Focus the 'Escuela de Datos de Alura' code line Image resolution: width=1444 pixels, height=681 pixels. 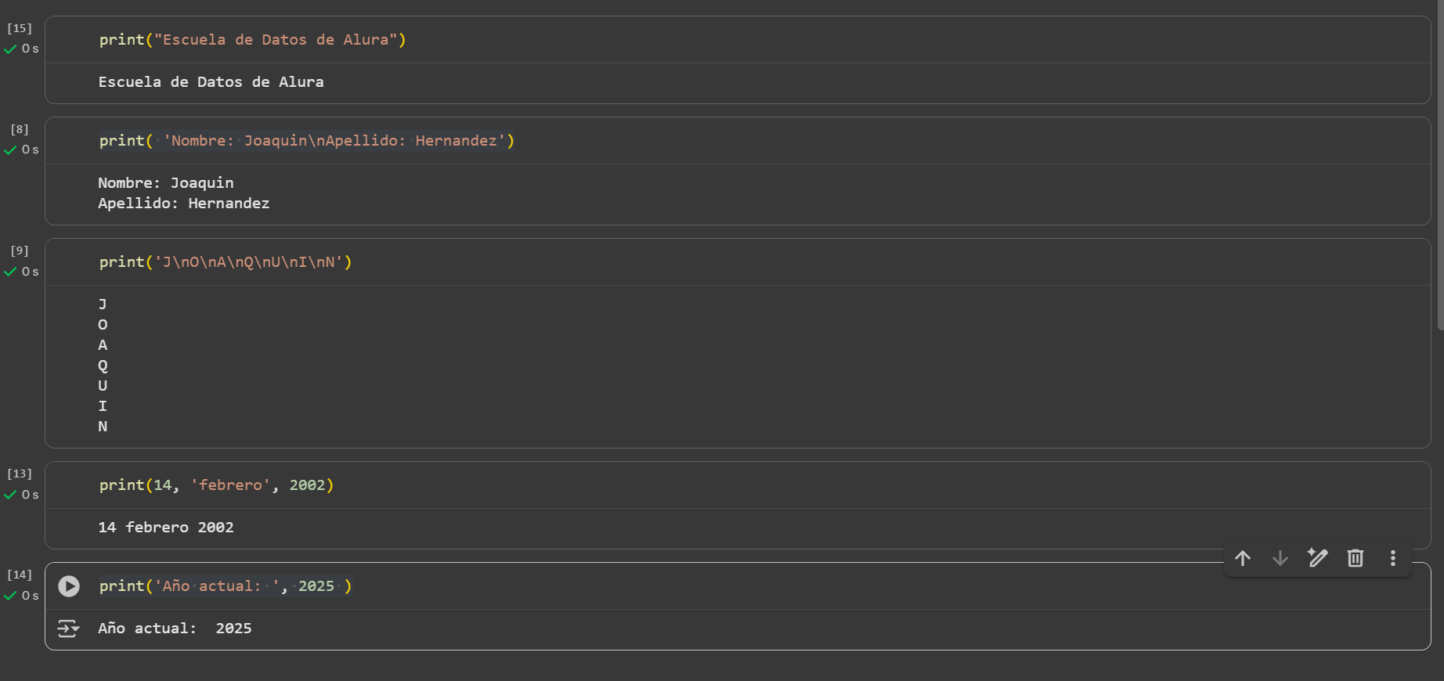pyautogui.click(x=252, y=40)
